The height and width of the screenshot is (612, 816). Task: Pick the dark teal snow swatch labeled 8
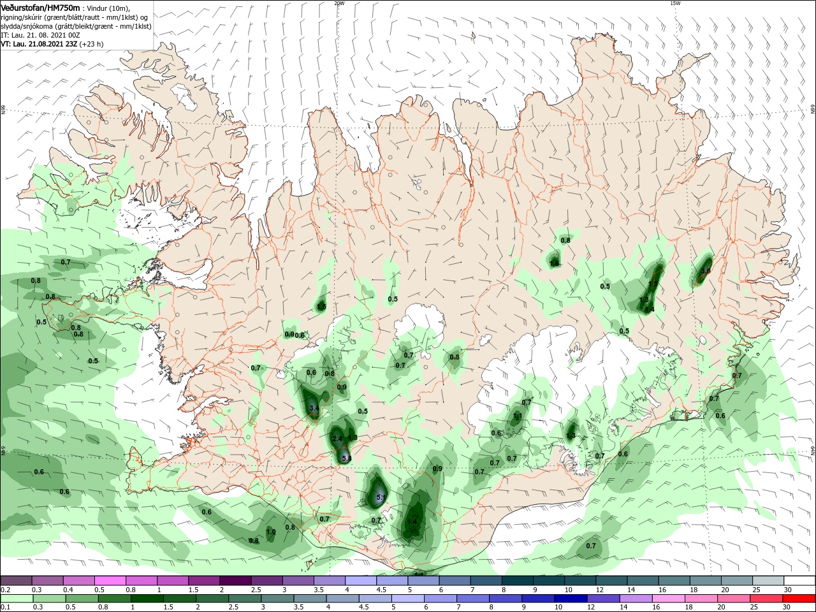(517, 581)
